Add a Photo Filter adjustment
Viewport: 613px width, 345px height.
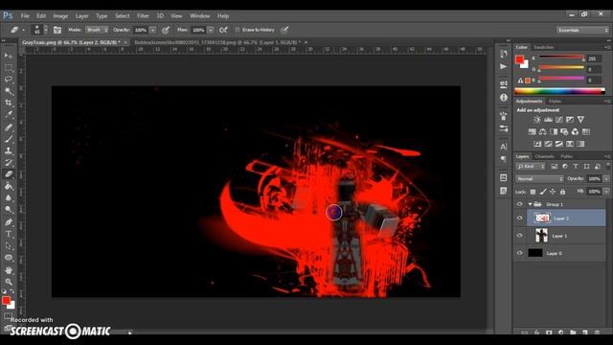[564, 132]
